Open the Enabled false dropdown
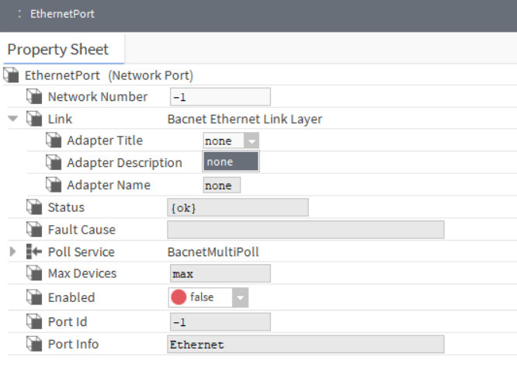This screenshot has height=368, width=517. 240,297
